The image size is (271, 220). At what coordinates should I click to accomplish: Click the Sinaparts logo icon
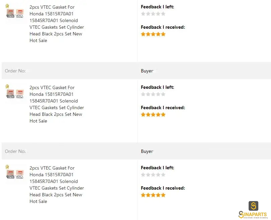click(253, 206)
